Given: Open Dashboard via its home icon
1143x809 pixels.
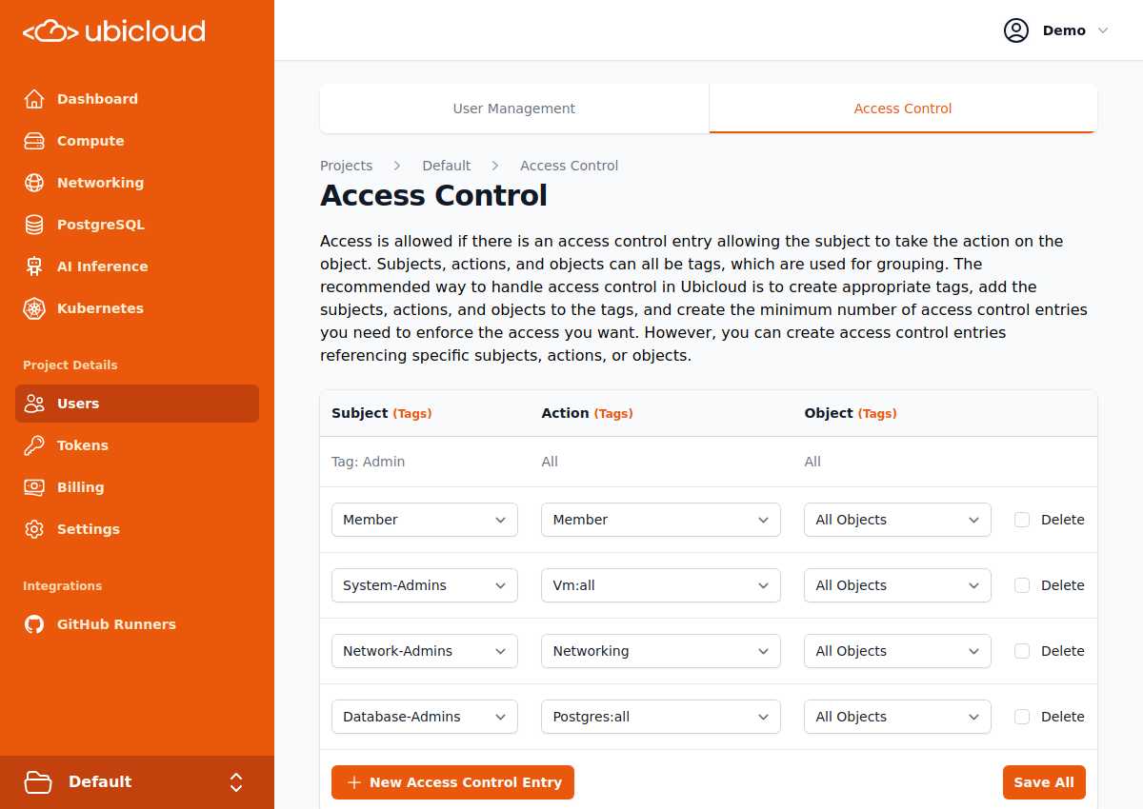Looking at the screenshot, I should (34, 99).
